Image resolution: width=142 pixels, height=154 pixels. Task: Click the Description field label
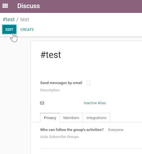tap(50, 90)
